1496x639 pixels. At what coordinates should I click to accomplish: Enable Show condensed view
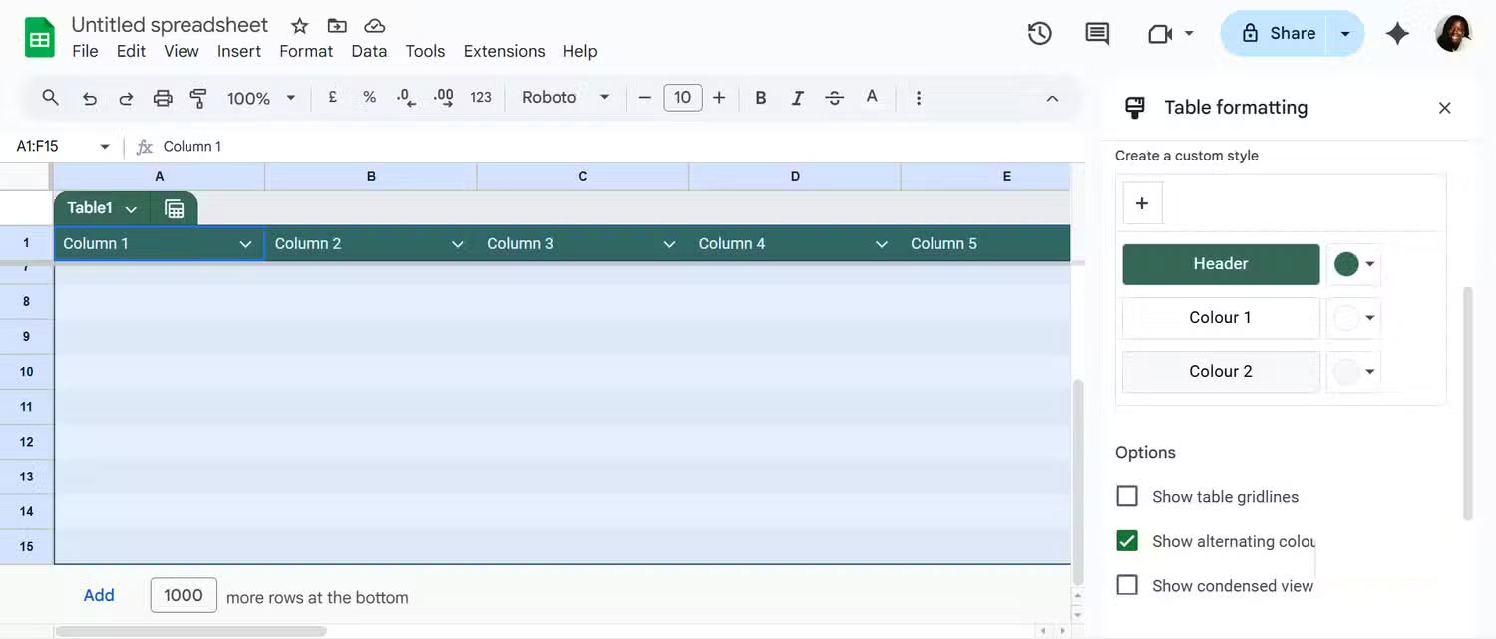[x=1127, y=585]
